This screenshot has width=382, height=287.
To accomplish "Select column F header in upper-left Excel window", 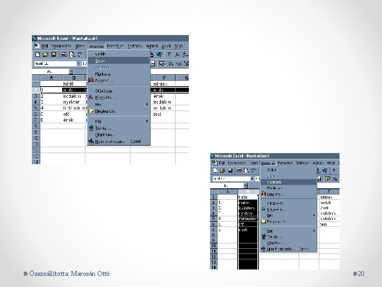I will [x=164, y=78].
